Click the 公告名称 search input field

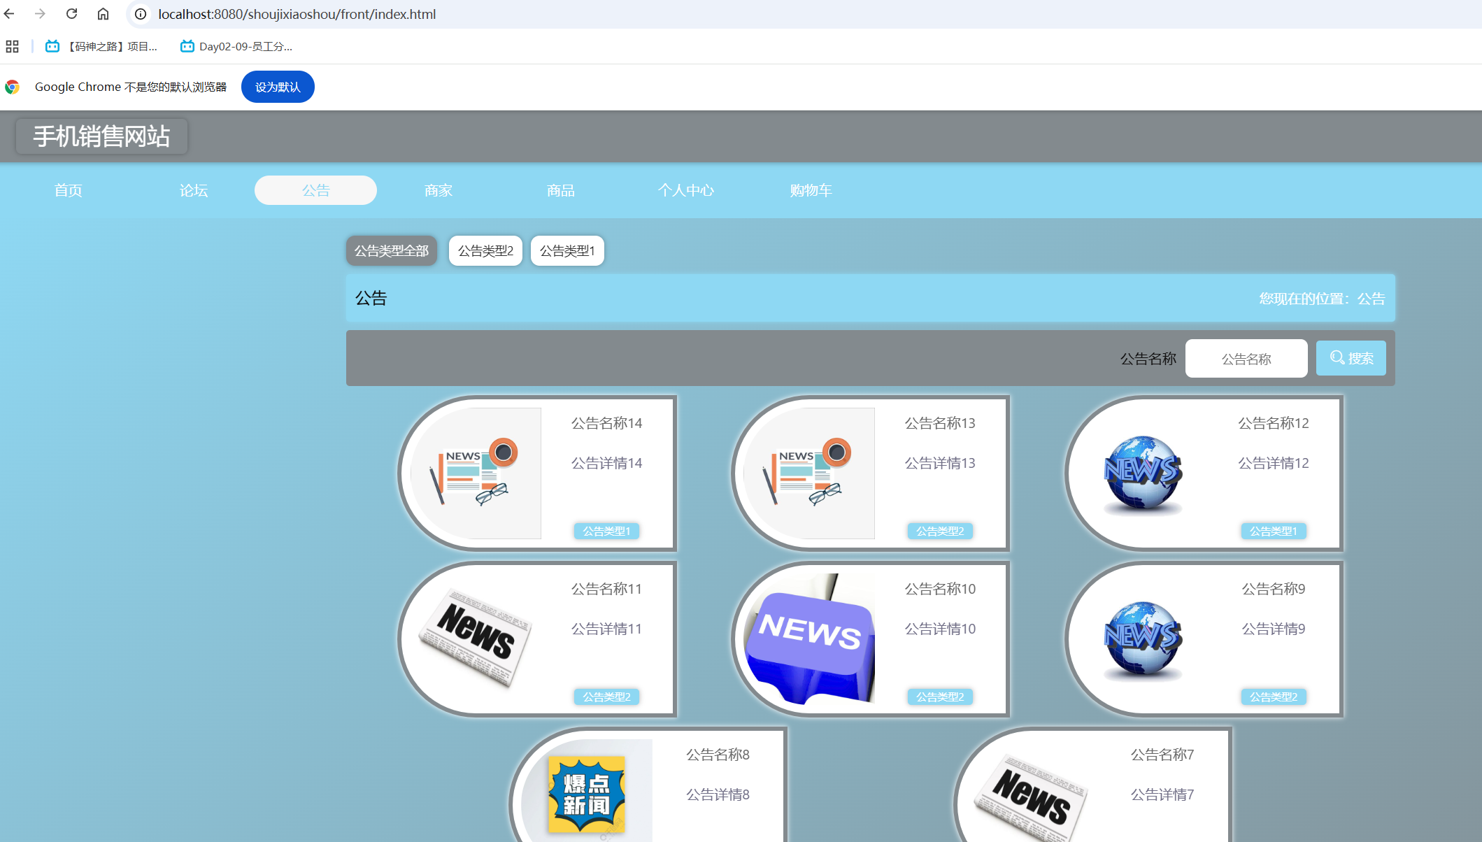click(x=1246, y=359)
